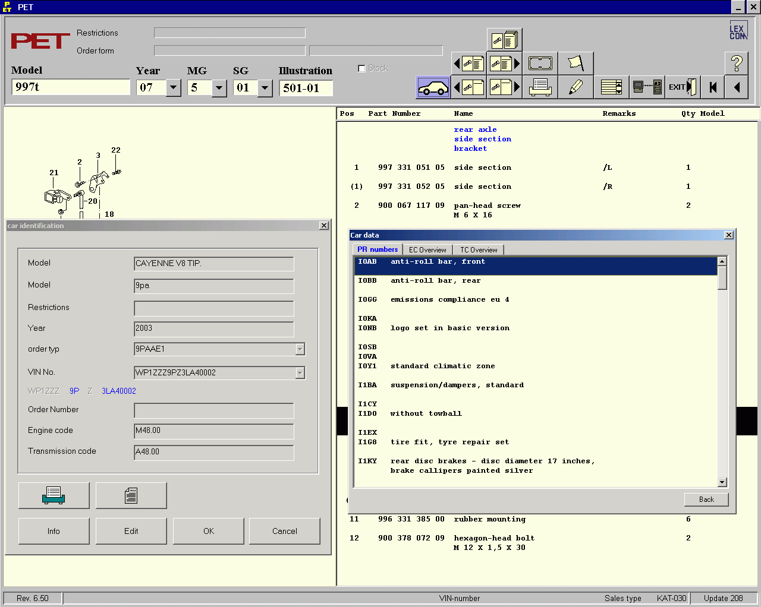This screenshot has height=607, width=761.
Task: Toggle the Stock checkbox
Action: [x=361, y=68]
